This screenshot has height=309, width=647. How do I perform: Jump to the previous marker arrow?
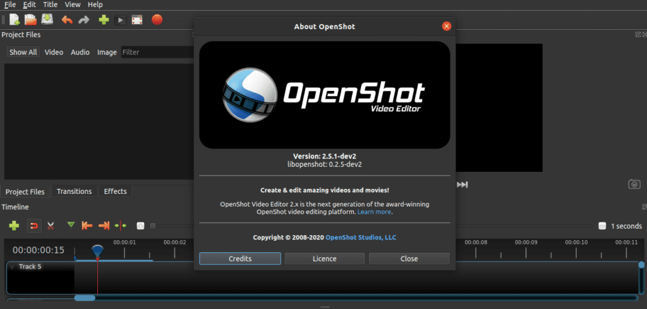87,226
